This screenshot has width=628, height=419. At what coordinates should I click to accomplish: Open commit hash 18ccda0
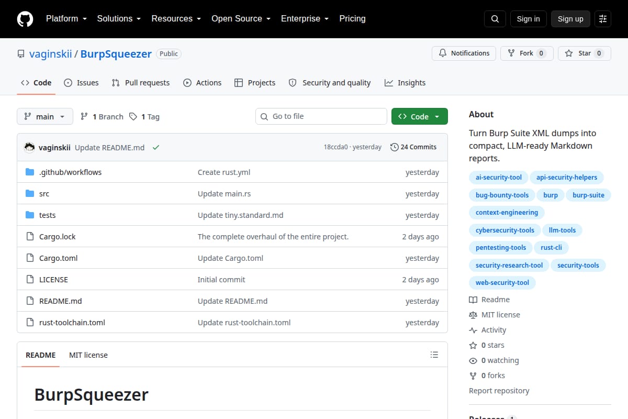tap(336, 147)
